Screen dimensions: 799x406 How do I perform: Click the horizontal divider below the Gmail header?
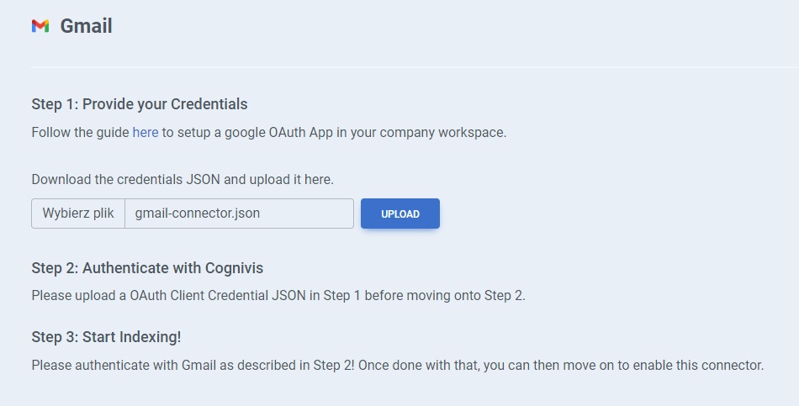pyautogui.click(x=414, y=66)
